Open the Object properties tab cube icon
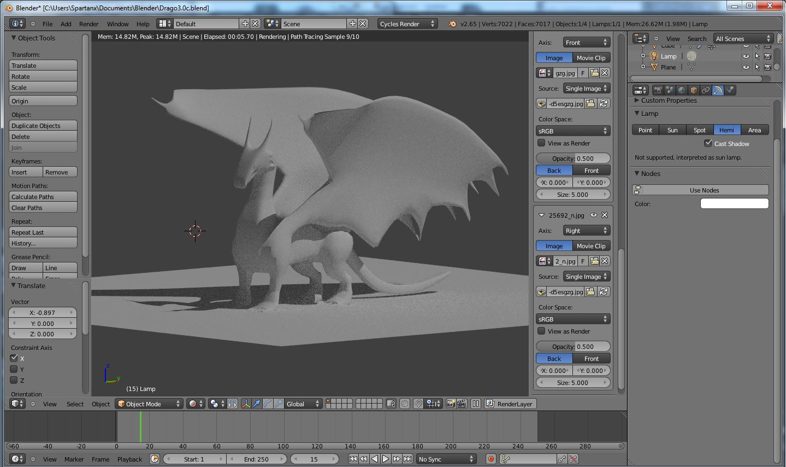Viewport: 786px width, 467px height. (694, 90)
